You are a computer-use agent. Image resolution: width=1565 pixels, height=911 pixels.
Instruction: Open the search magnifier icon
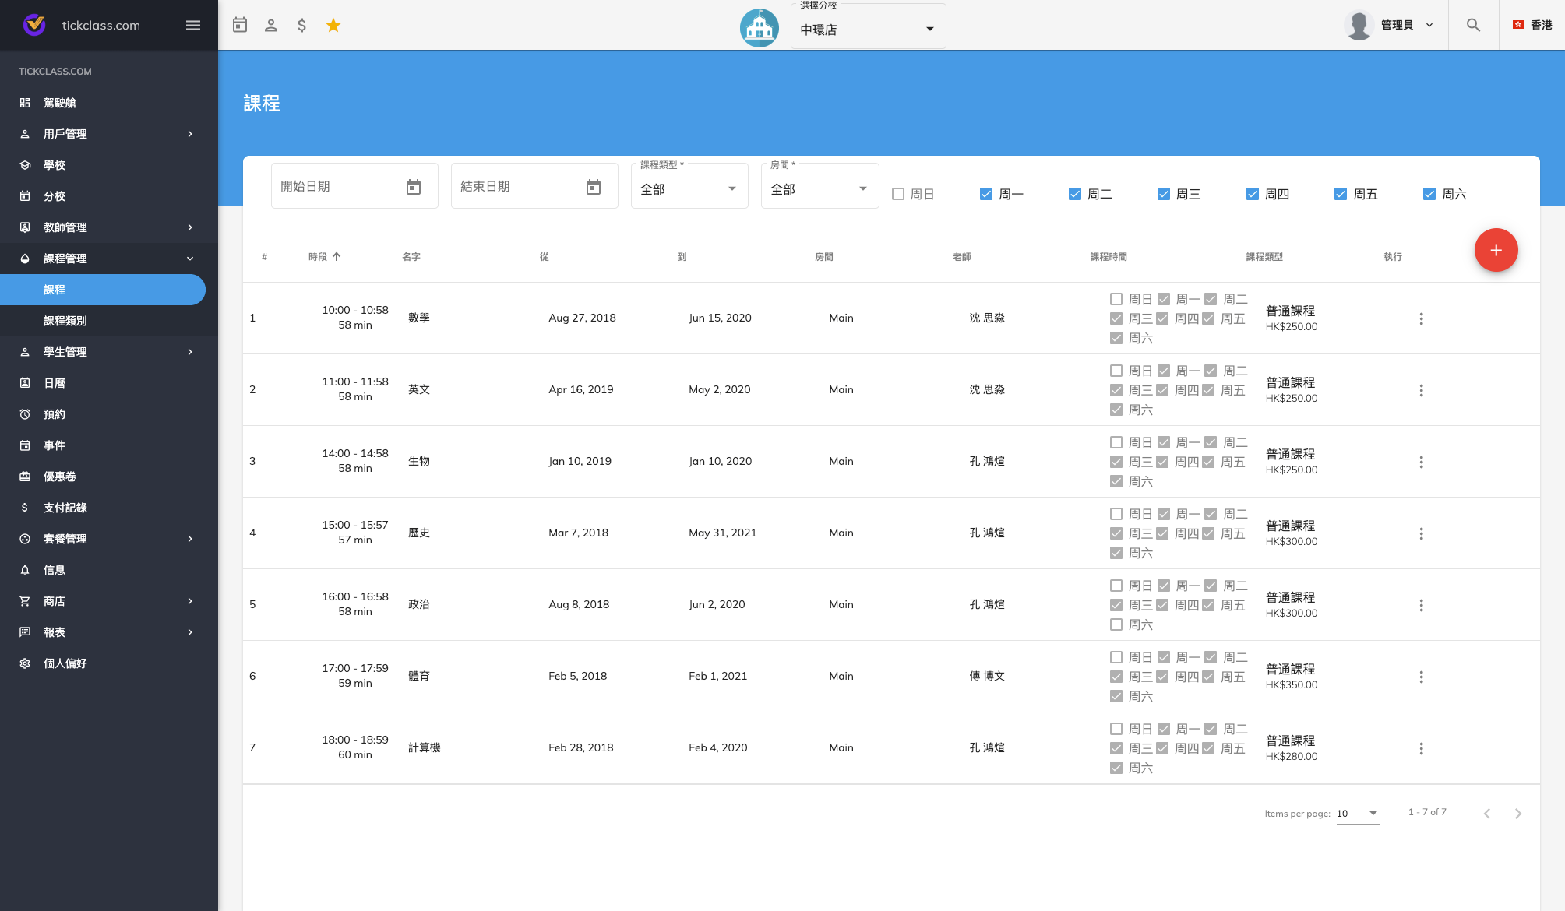[x=1473, y=25]
